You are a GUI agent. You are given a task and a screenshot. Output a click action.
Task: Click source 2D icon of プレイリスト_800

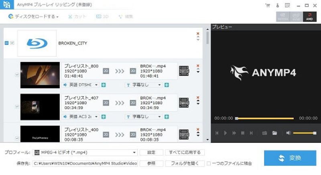coord(106,71)
